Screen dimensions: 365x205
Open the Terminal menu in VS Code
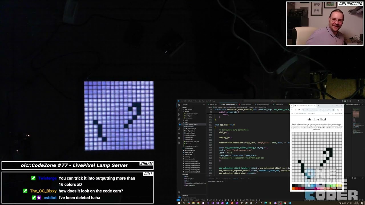208,101
